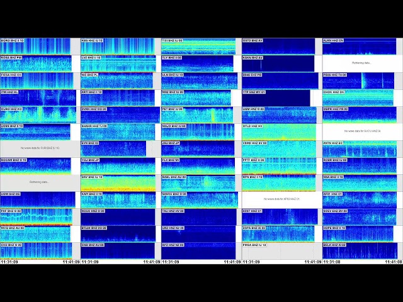Open the PD09 HHZ TX 00 spectrogram

point(358,81)
